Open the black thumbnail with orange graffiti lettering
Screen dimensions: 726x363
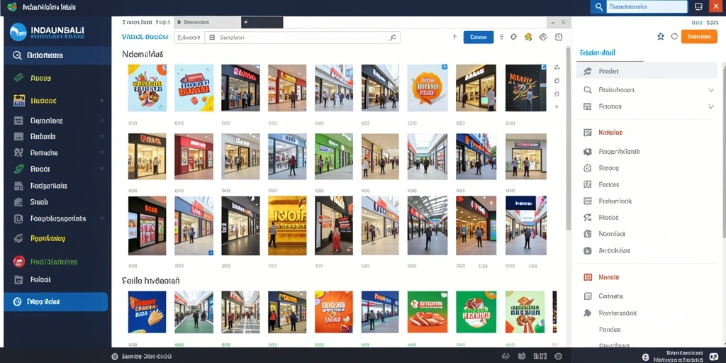525,87
